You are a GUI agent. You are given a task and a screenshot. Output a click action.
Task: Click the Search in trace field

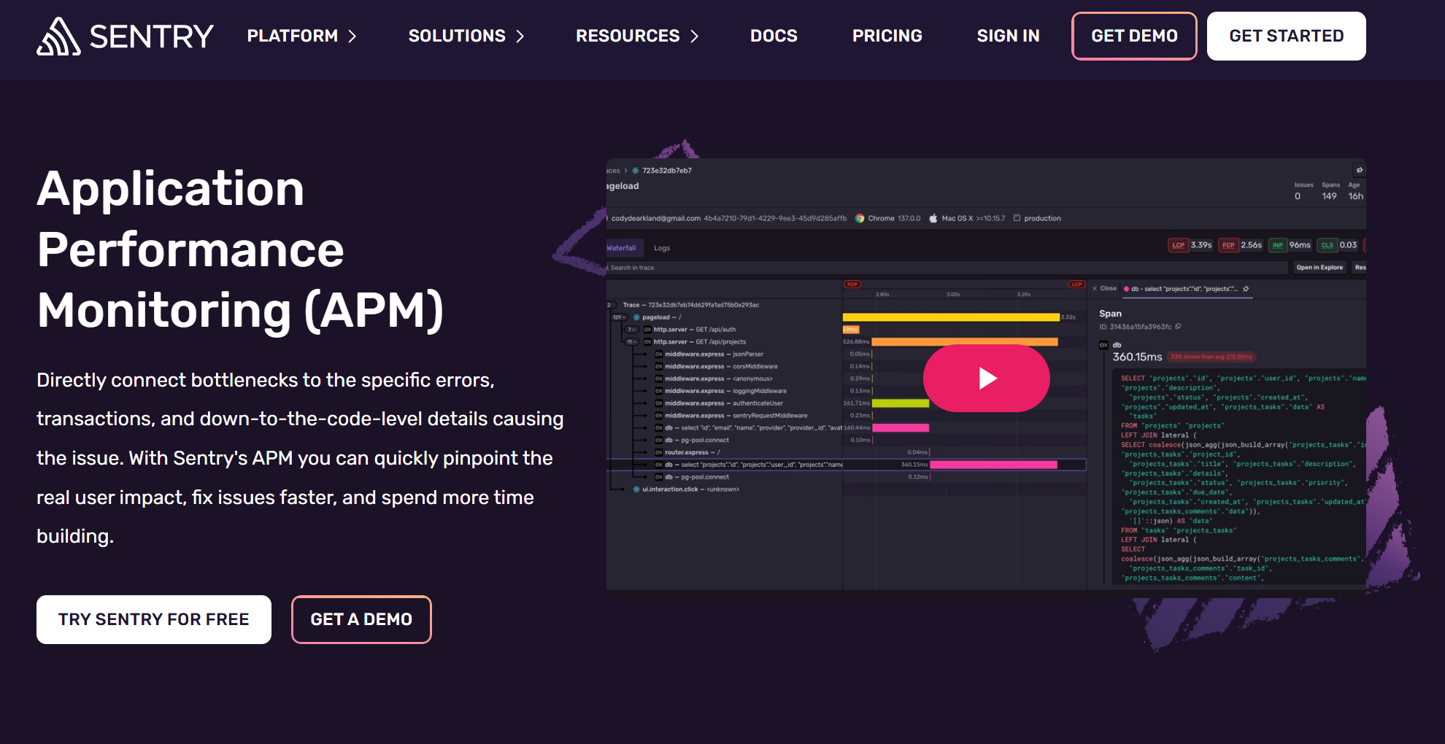point(947,268)
